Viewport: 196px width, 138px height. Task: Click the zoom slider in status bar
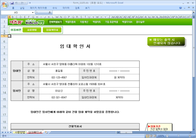click(178, 136)
